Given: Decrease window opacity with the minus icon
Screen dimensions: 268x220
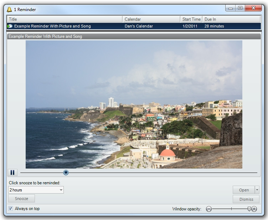Looking at the screenshot, I should [209, 209].
